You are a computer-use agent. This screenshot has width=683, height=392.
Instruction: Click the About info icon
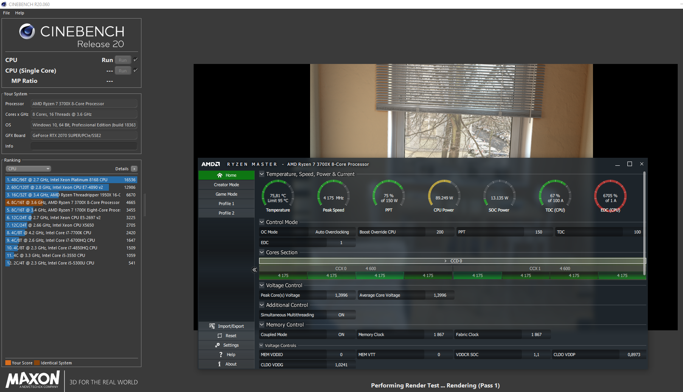point(219,364)
